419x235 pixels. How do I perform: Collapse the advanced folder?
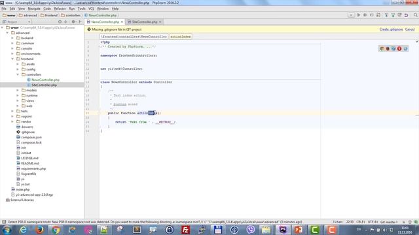click(7, 33)
